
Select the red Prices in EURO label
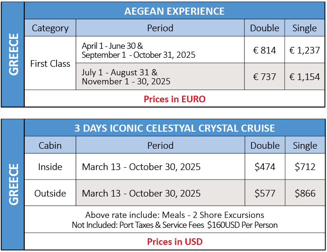pyautogui.click(x=174, y=99)
